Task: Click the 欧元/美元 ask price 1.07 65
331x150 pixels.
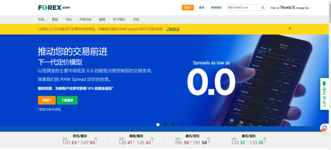Action: 89,142
